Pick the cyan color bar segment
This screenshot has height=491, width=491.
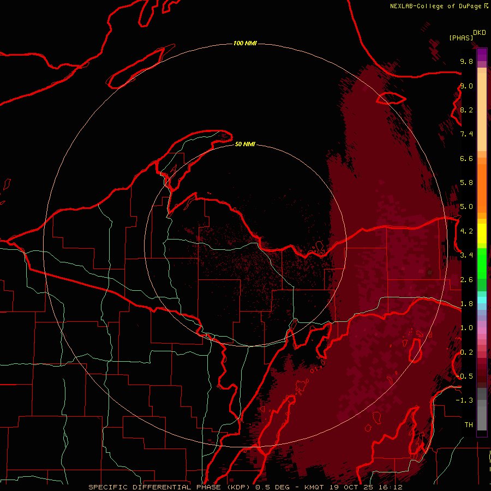pyautogui.click(x=482, y=300)
